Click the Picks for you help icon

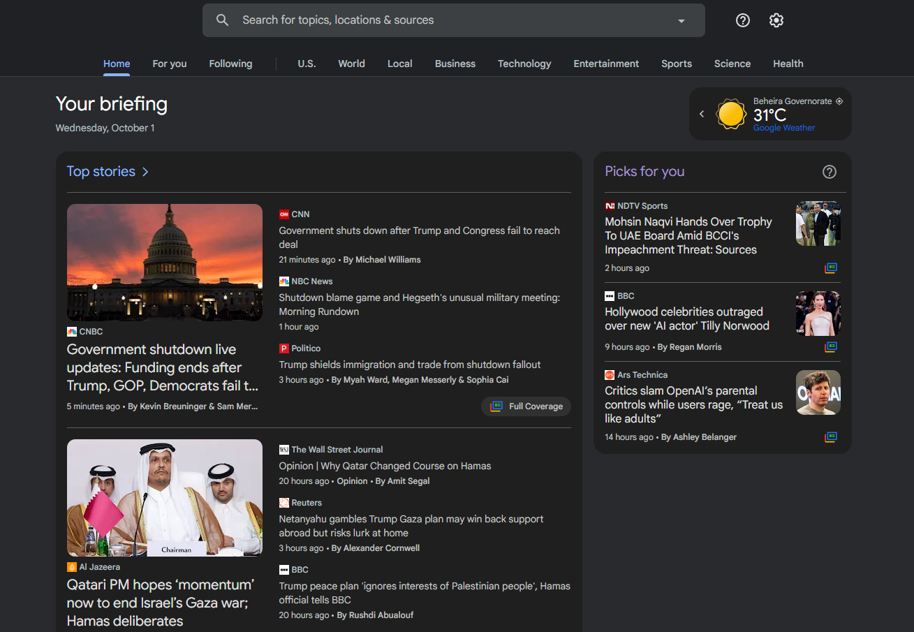(x=829, y=172)
